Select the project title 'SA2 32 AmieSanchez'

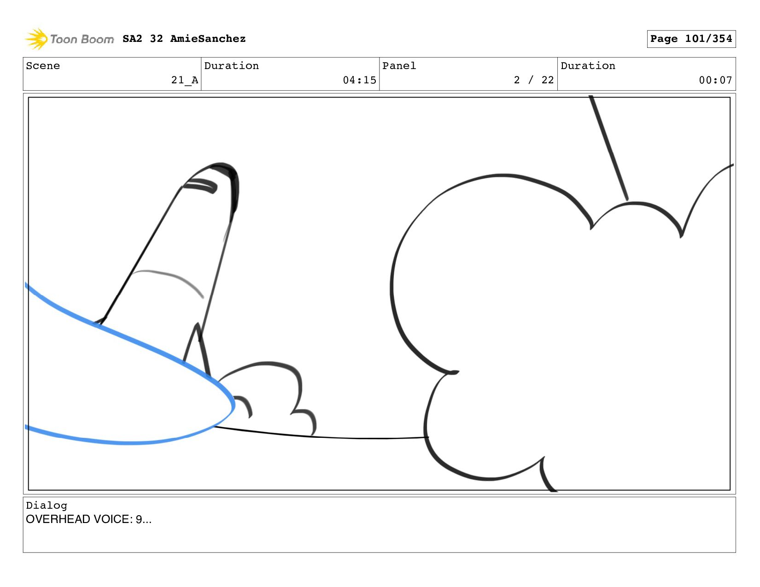point(184,39)
